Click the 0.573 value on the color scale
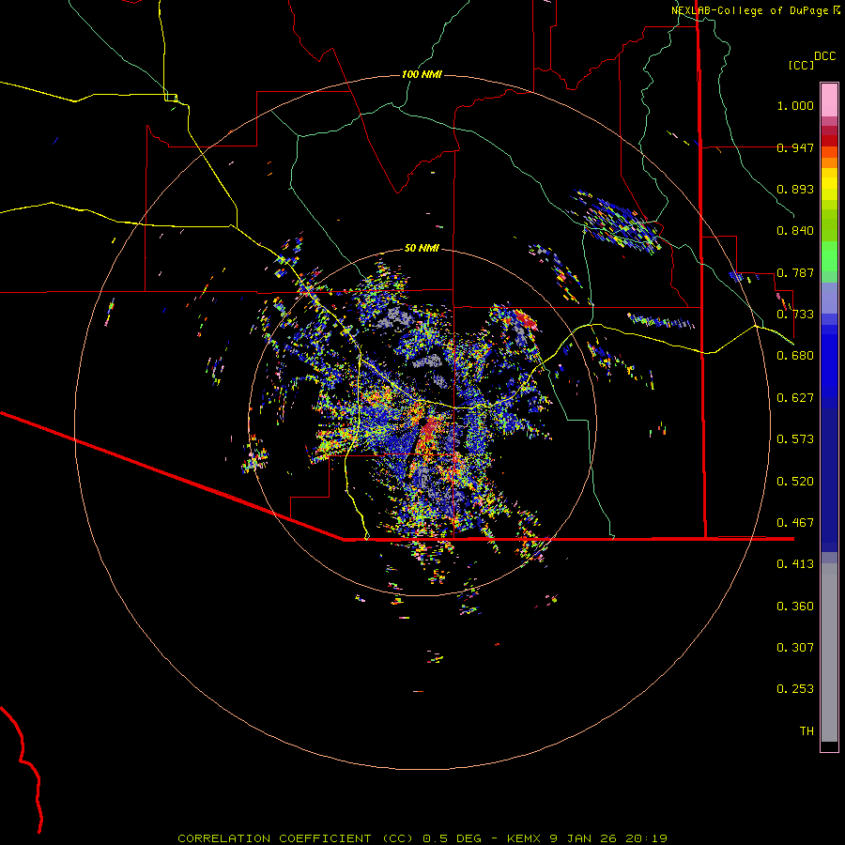The width and height of the screenshot is (845, 845). (795, 439)
